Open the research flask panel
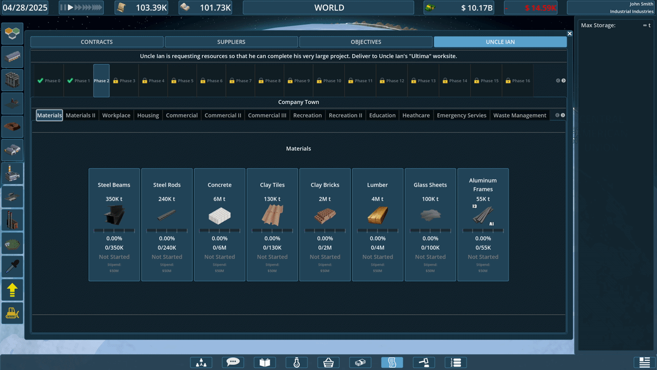This screenshot has width=657, height=370. [x=296, y=362]
